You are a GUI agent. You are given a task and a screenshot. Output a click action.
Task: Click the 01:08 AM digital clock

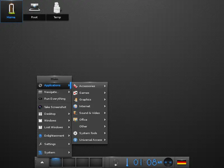tap(148, 162)
